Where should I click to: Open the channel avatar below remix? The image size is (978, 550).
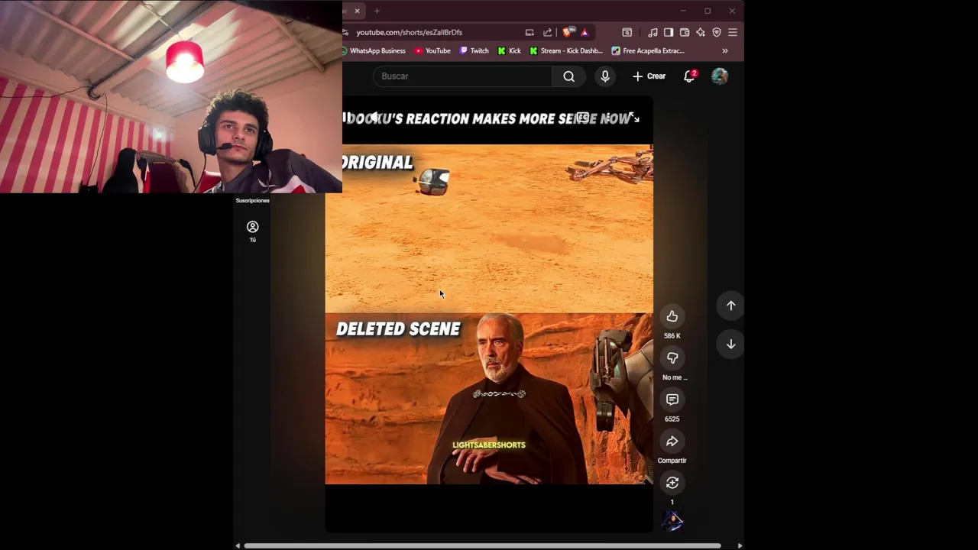[x=672, y=521]
